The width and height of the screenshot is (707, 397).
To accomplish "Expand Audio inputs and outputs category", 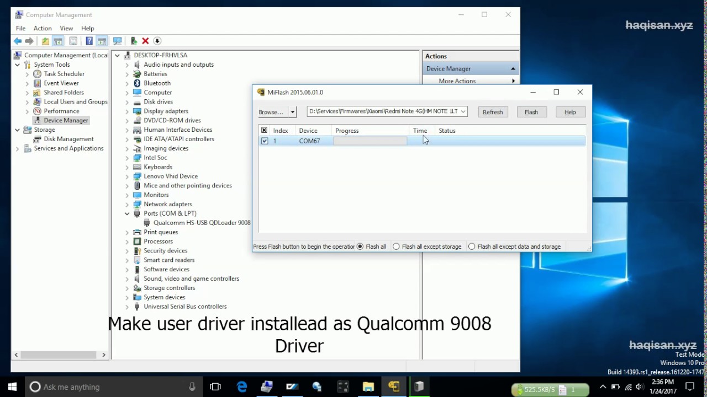I will point(127,65).
